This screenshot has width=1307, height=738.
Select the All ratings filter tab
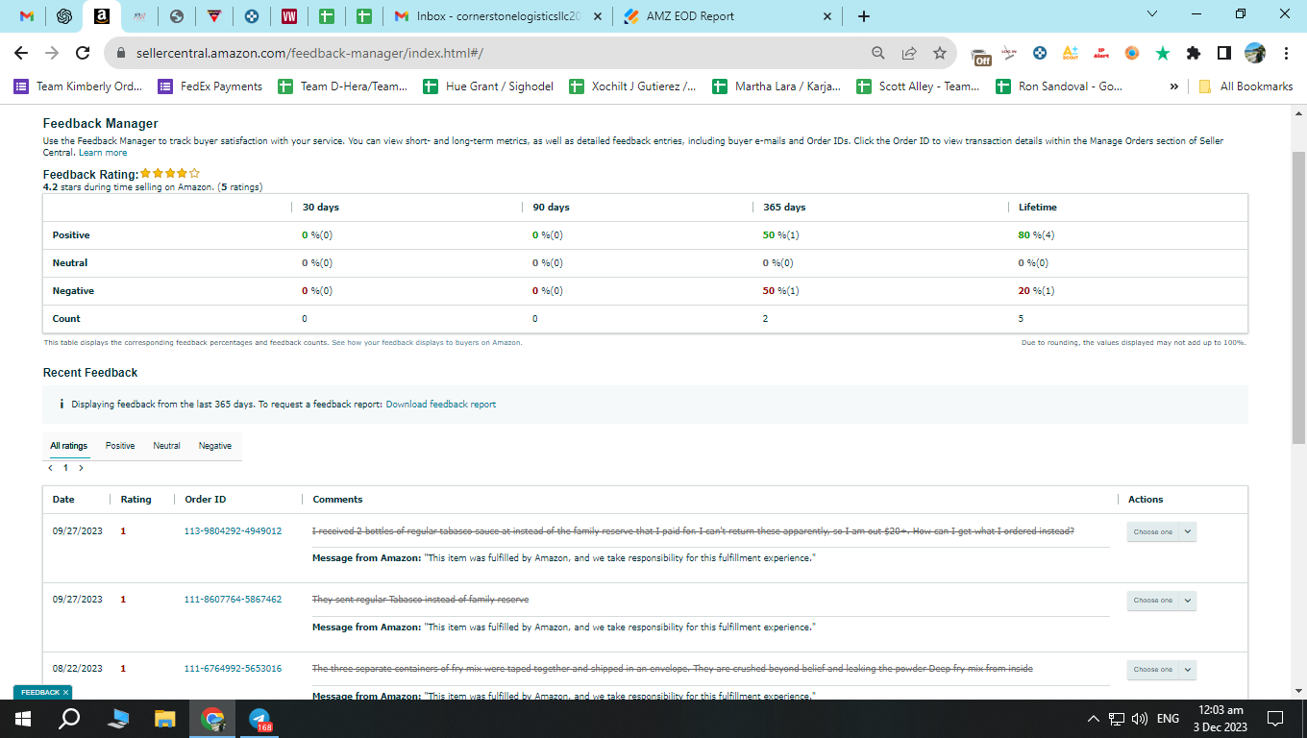[x=69, y=446]
